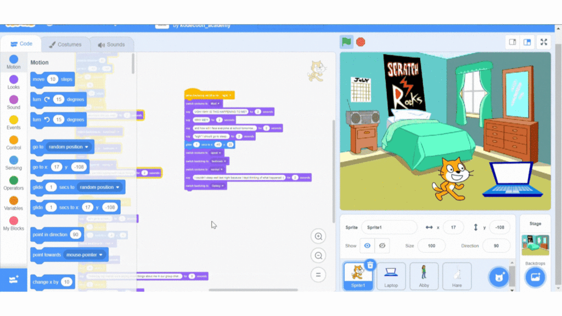Select the Laptop sprite thumbnail
562x316 pixels.
391,276
